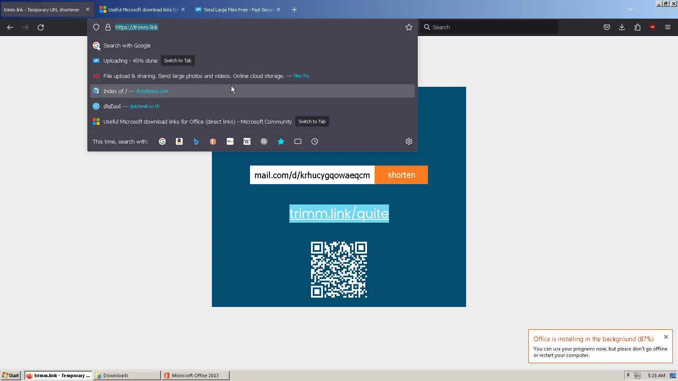The image size is (678, 381).
Task: Open the network tray icon
Action: [x=637, y=375]
